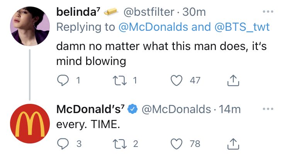Reply to McDonald's tweet
The width and height of the screenshot is (287, 155).
[63, 144]
